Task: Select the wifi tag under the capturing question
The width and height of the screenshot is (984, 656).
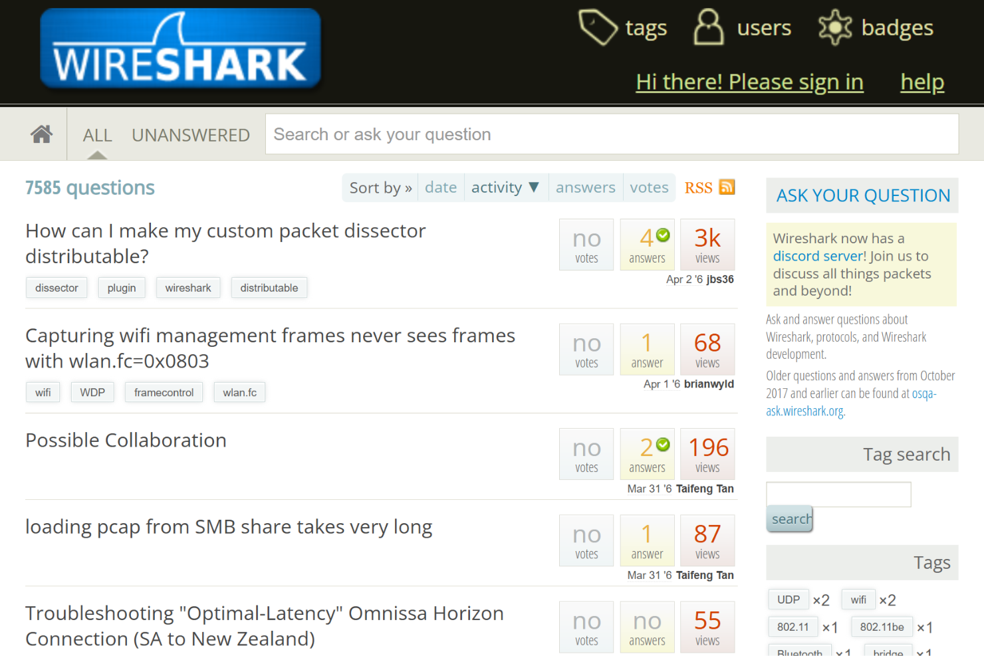Action: click(43, 392)
